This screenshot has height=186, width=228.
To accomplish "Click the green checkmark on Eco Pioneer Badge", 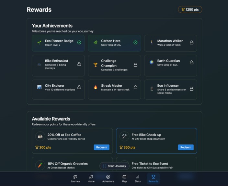I will [x=79, y=43].
